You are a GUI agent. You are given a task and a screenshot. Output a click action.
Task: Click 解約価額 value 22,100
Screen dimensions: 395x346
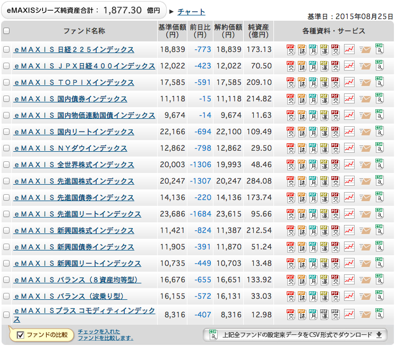pos(229,132)
